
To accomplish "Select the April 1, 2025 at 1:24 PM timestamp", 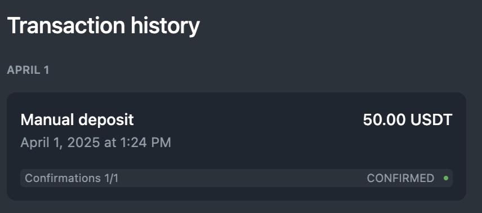I will 96,143.
